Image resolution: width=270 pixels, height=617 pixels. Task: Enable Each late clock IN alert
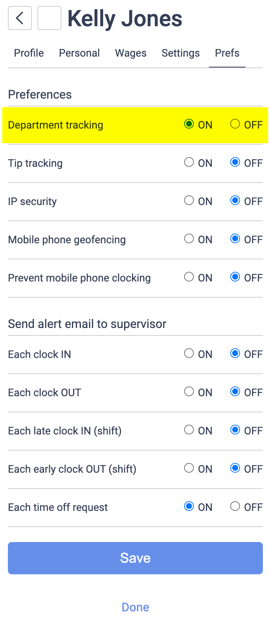(189, 430)
